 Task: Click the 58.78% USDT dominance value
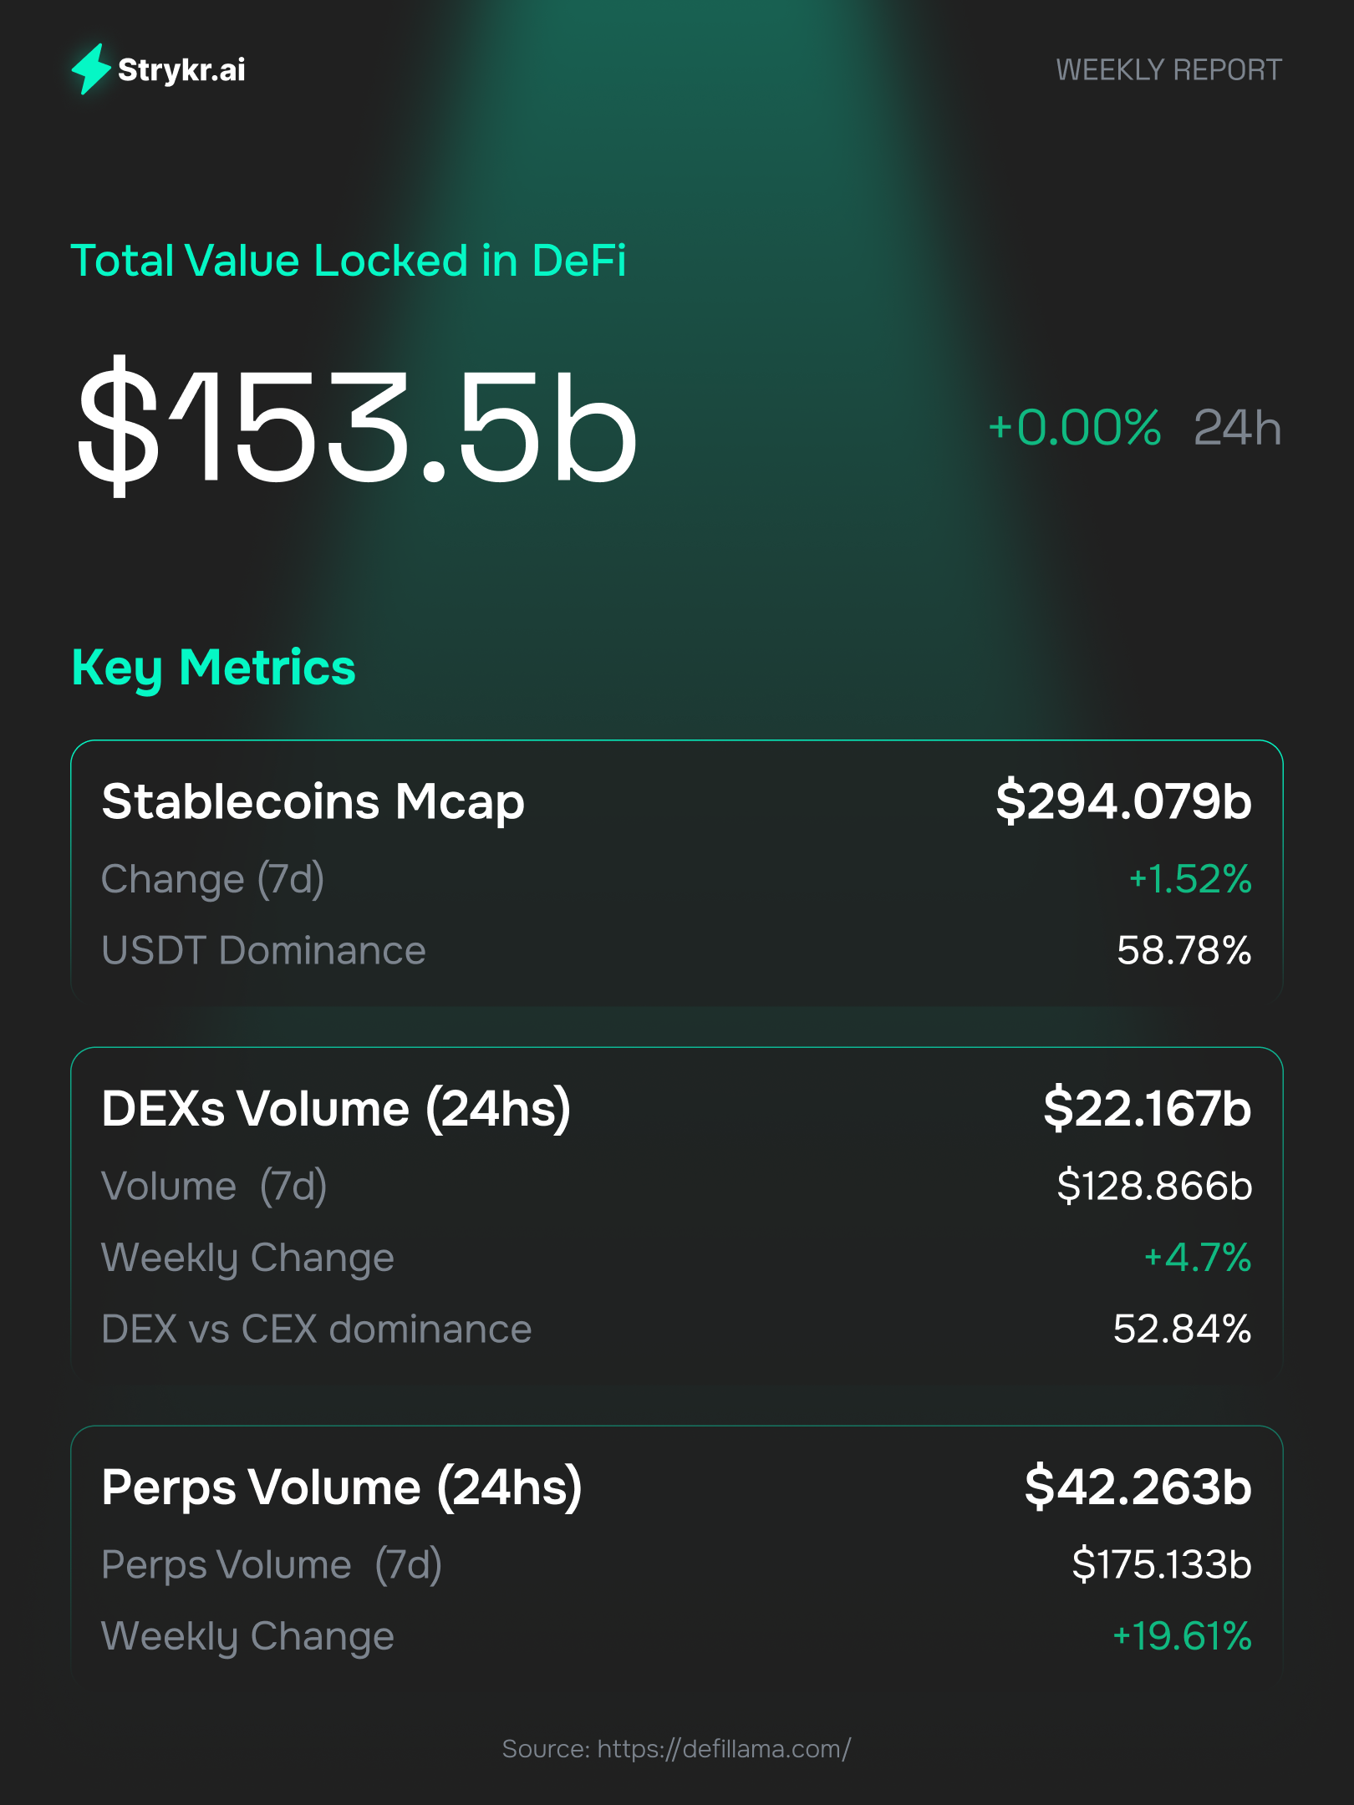(1183, 951)
